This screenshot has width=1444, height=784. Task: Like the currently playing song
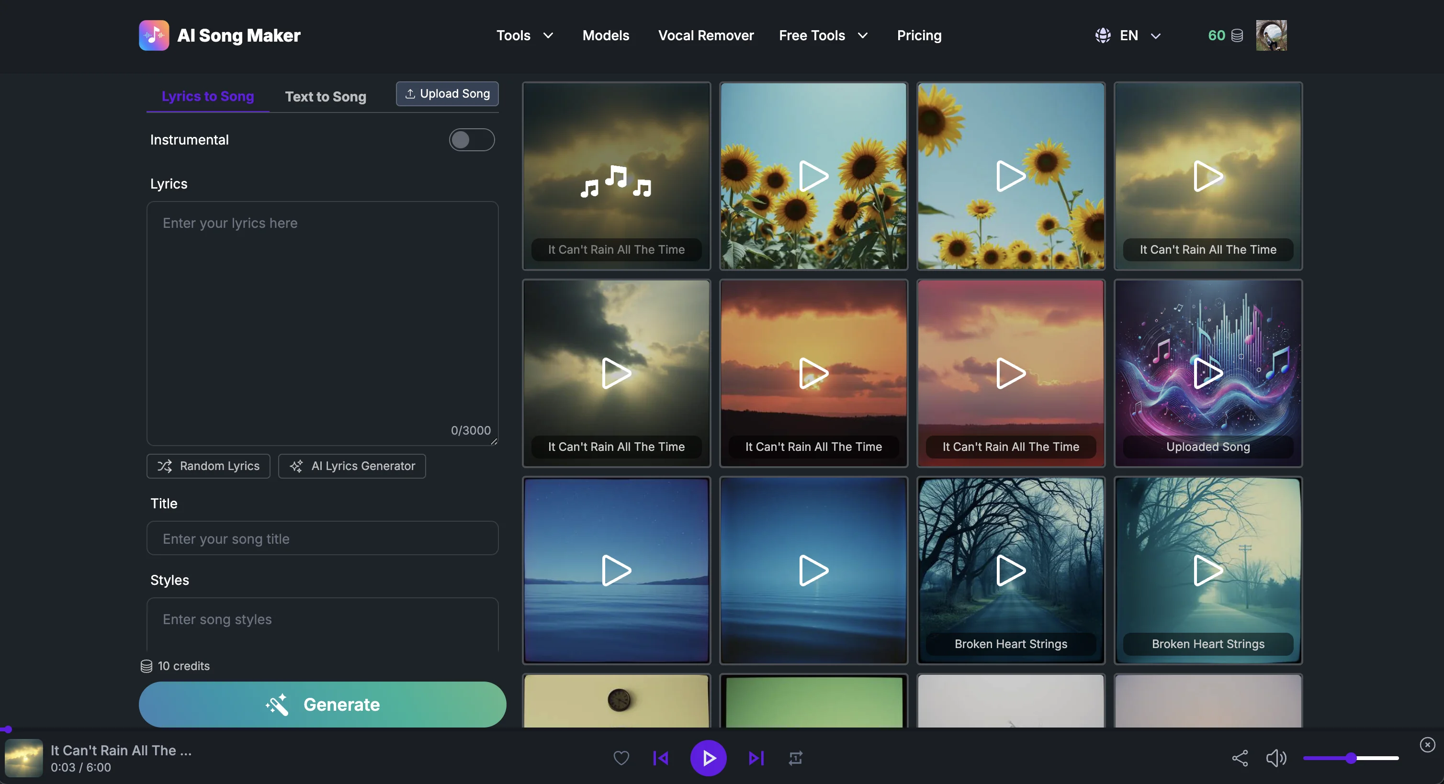tap(621, 758)
